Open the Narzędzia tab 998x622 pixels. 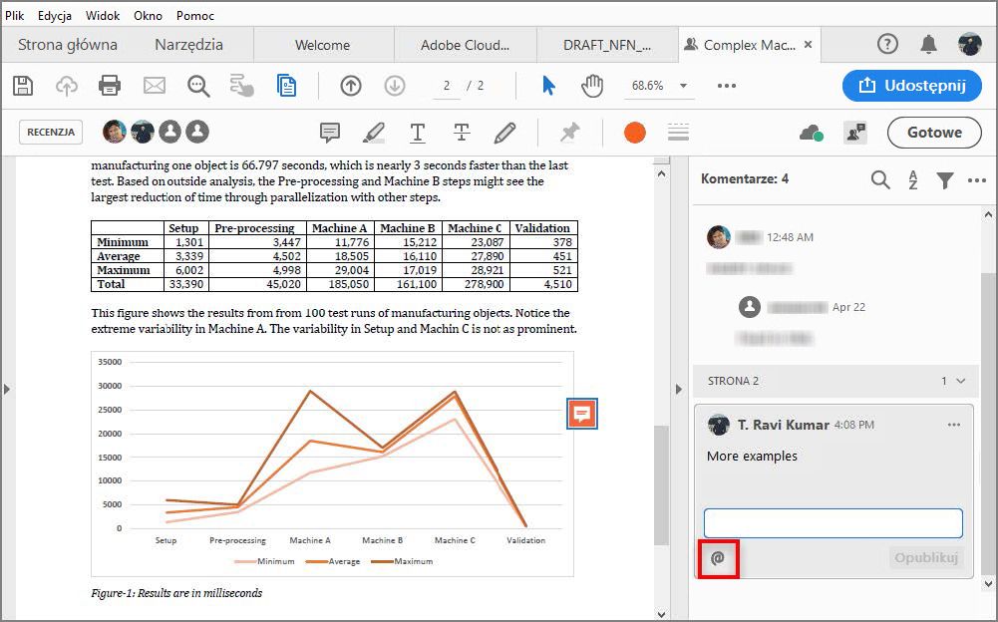[189, 45]
